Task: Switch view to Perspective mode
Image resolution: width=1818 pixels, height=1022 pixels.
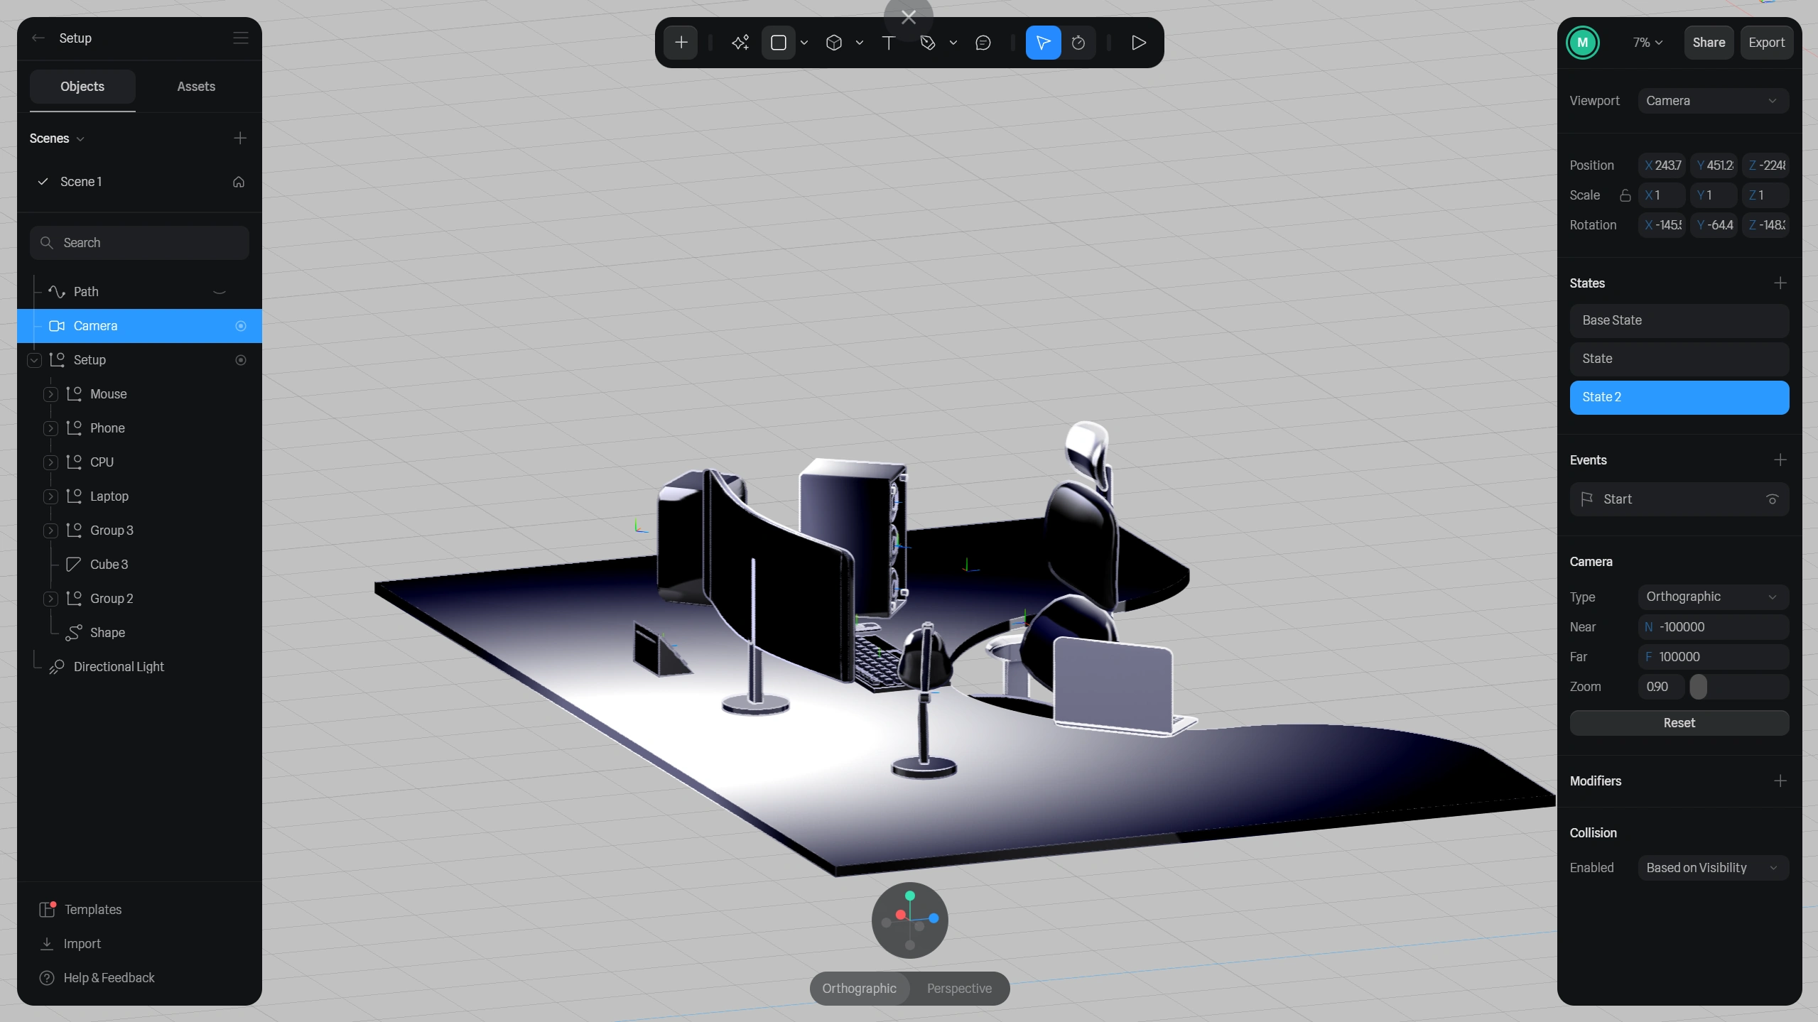Action: 959,989
